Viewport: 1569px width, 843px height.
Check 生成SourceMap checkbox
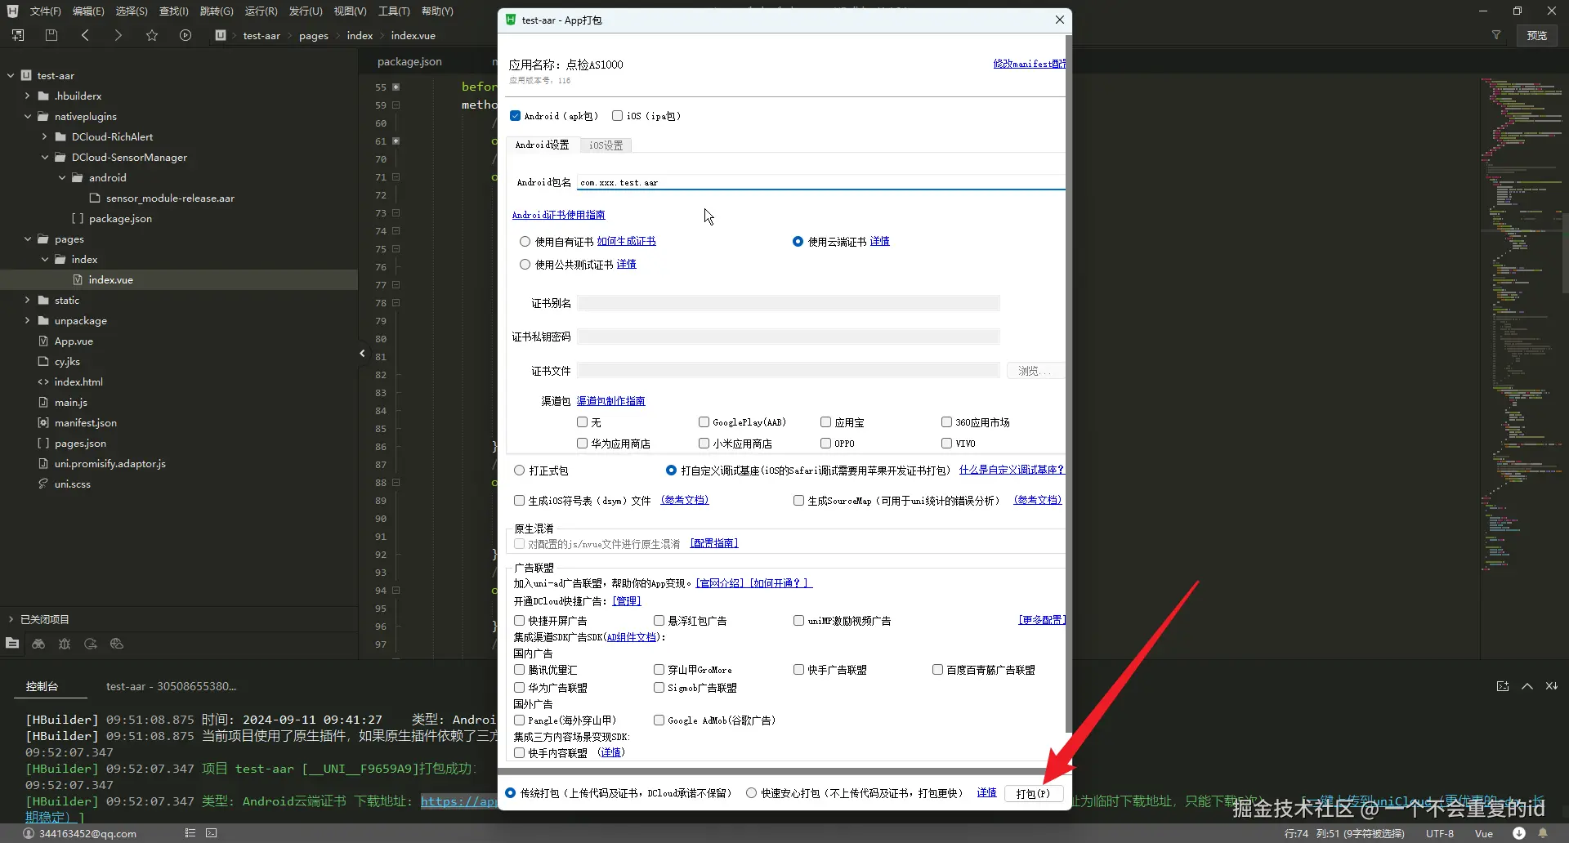(x=798, y=501)
